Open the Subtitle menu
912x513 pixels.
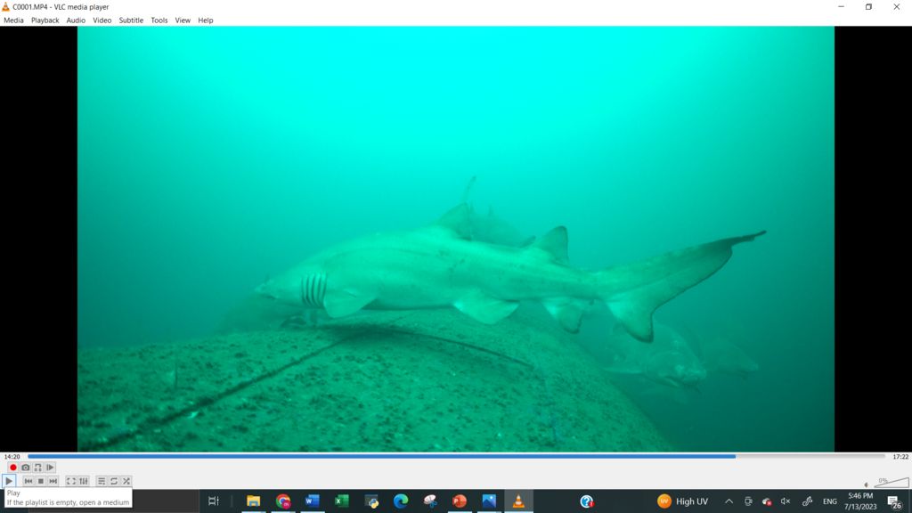click(x=131, y=20)
